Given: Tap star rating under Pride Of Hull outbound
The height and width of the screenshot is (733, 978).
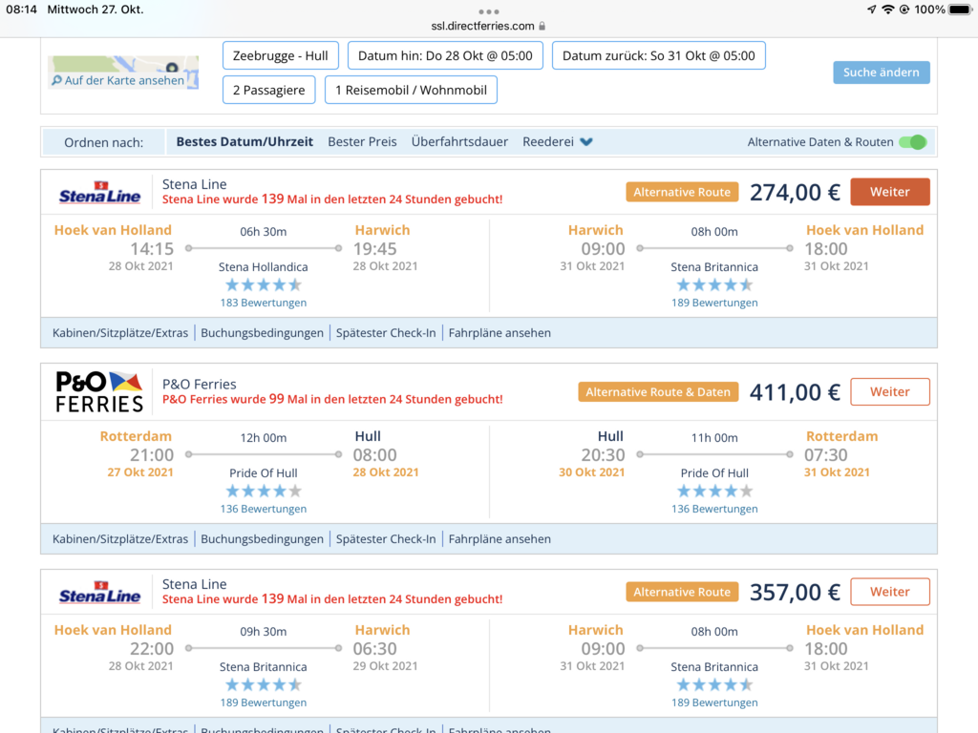Looking at the screenshot, I should tap(264, 492).
